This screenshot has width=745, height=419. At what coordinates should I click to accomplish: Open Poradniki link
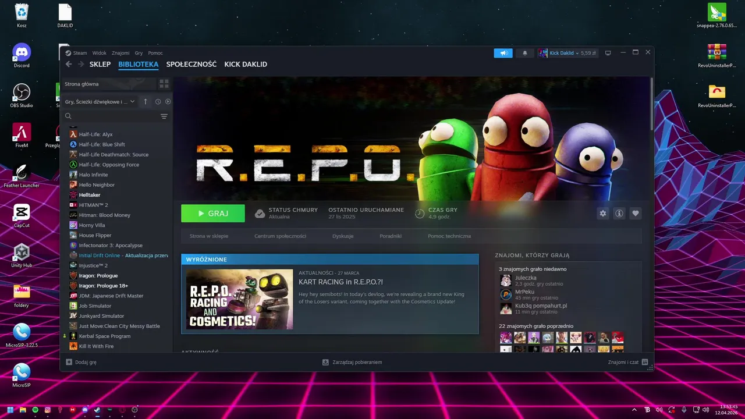[391, 236]
